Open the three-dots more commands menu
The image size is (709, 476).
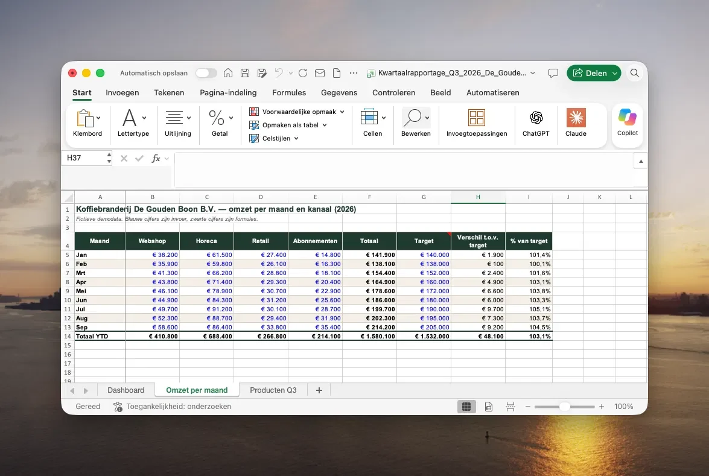point(354,73)
